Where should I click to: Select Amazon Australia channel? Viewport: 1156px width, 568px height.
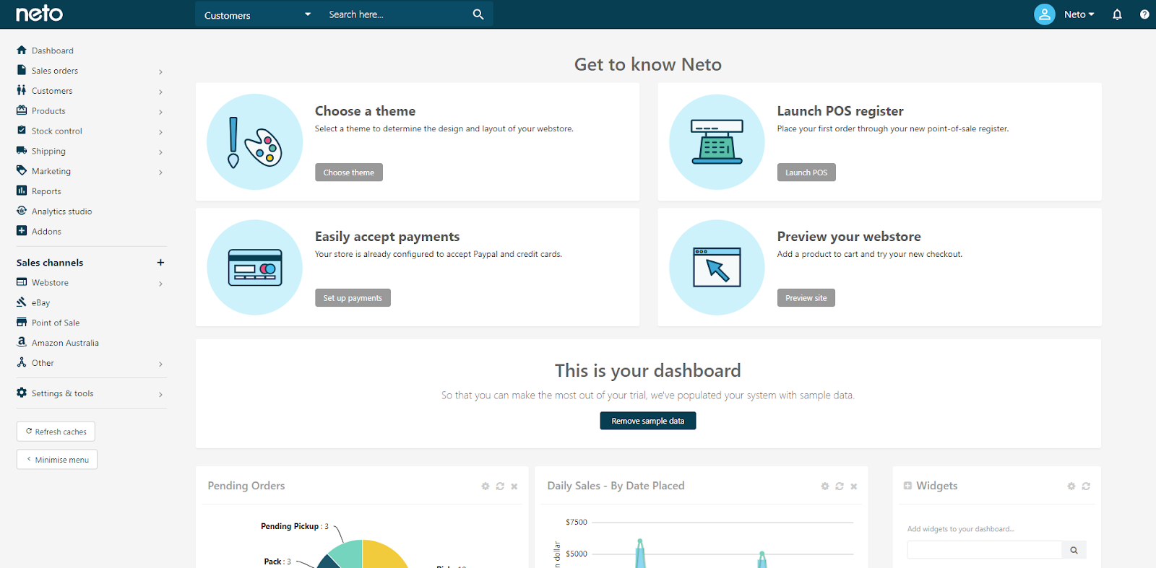[65, 343]
